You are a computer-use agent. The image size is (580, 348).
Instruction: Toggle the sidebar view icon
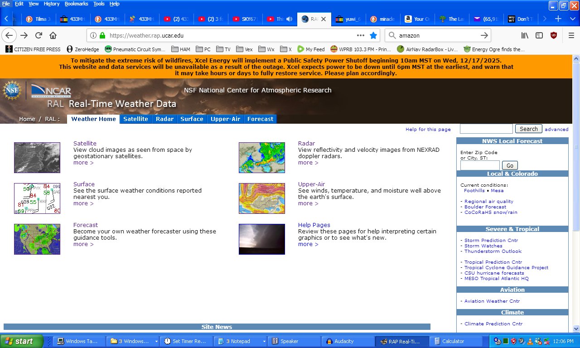coord(539,35)
